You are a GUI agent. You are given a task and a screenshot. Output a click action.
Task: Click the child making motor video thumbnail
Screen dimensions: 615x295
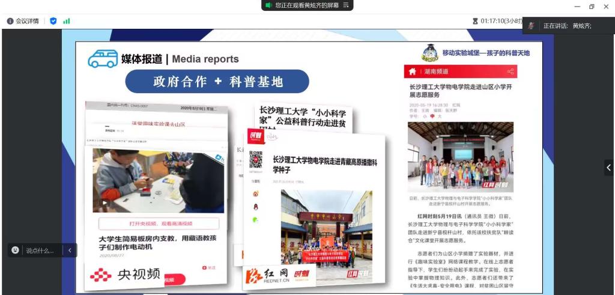coord(157,180)
